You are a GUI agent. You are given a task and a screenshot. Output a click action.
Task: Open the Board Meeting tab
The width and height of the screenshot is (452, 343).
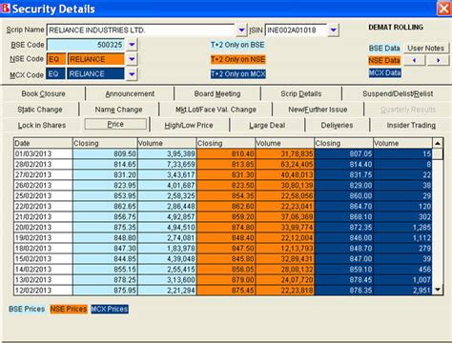point(217,93)
